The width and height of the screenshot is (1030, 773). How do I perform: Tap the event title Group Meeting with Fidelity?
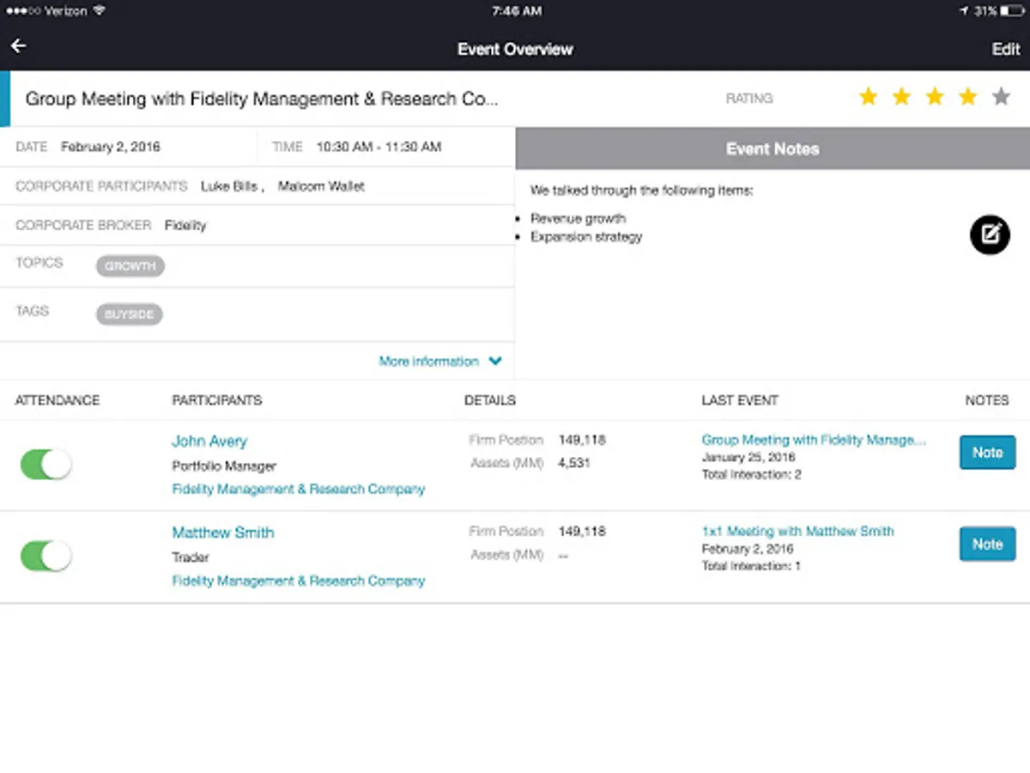tap(261, 99)
